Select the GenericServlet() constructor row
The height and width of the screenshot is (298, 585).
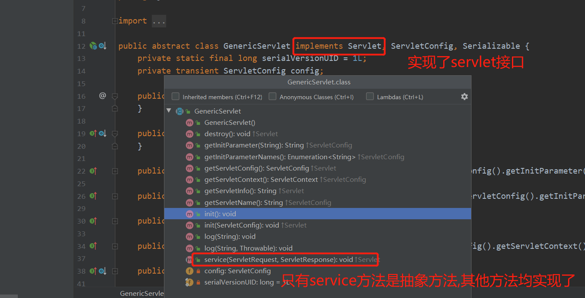(318, 123)
